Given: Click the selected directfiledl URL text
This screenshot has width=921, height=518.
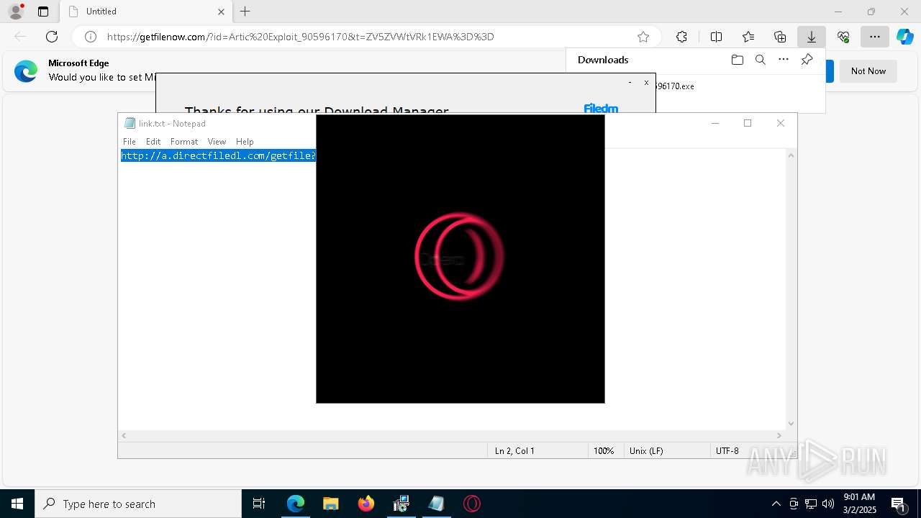Looking at the screenshot, I should click(218, 155).
